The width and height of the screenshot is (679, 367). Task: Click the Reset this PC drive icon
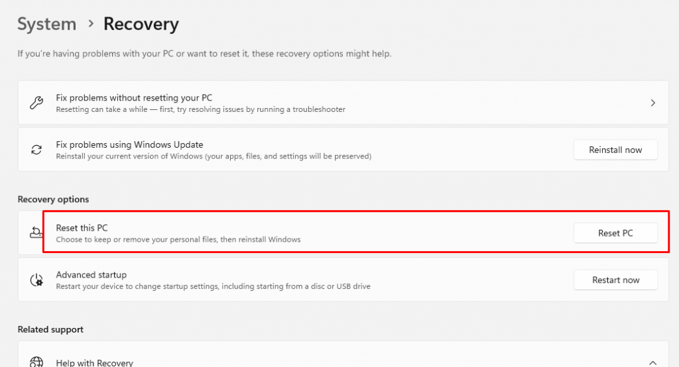click(36, 233)
